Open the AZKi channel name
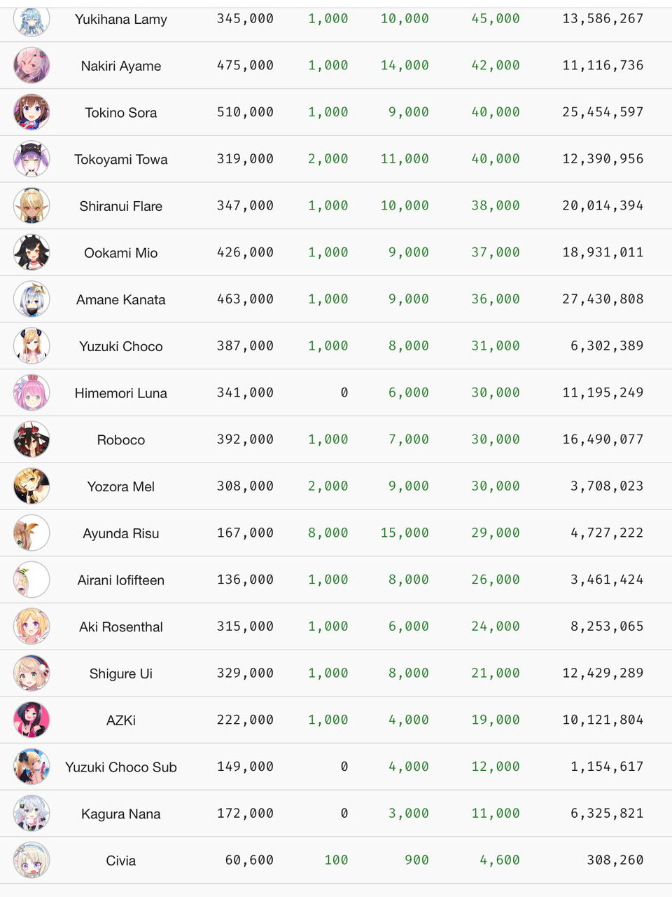The width and height of the screenshot is (672, 897). coord(121,720)
